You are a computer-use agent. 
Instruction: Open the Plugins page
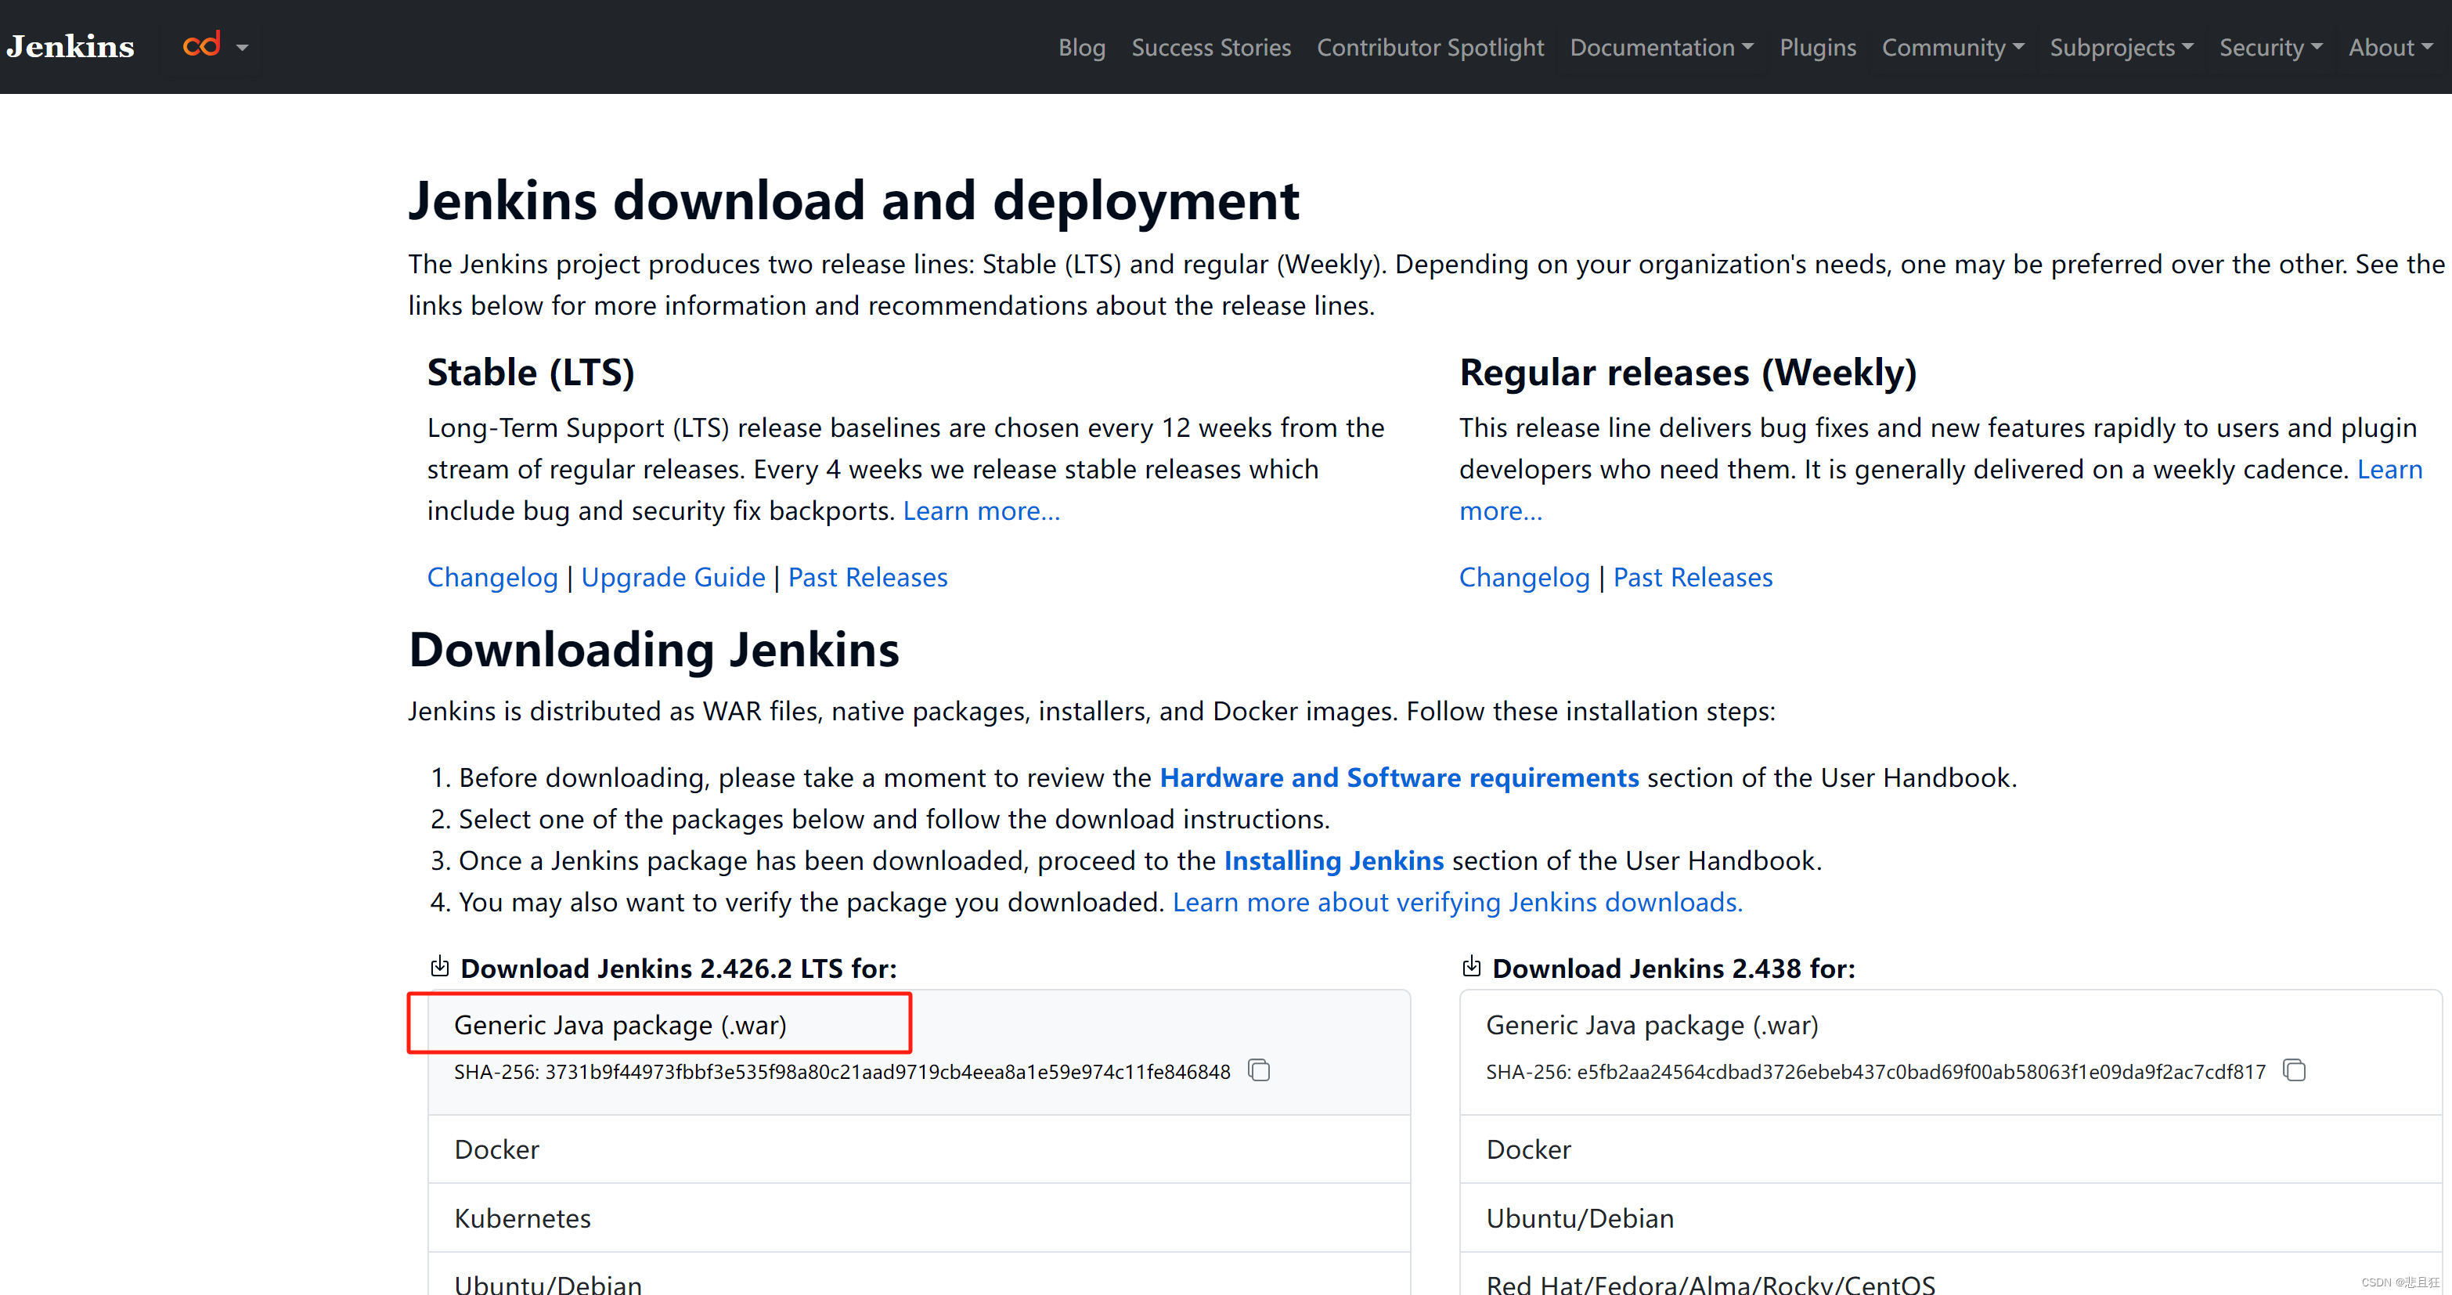coord(1817,48)
